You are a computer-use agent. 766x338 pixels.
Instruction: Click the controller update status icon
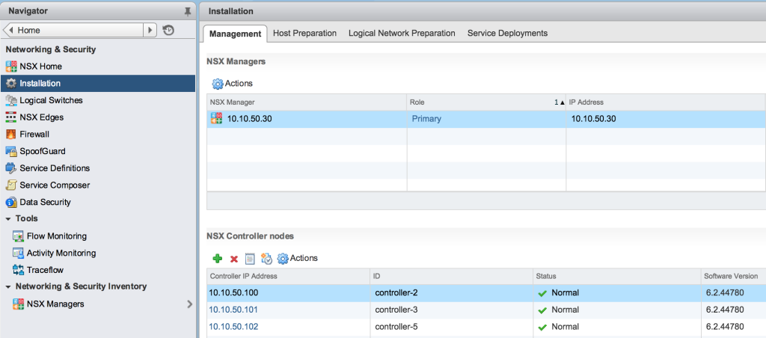click(x=266, y=259)
